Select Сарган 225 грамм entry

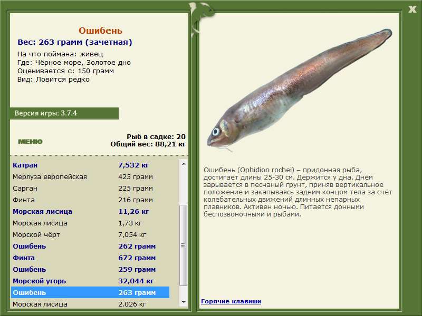90,188
